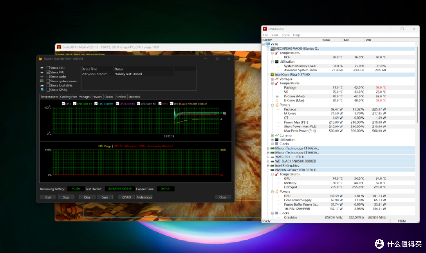Toggle CPU Core #1 graph checkbox

coord(75,103)
